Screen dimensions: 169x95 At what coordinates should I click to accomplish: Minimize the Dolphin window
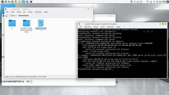(x=86, y=9)
